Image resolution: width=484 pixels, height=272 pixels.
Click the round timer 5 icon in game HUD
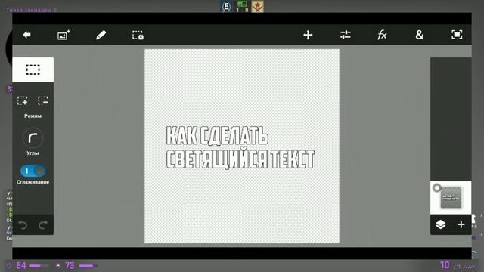coord(227,7)
